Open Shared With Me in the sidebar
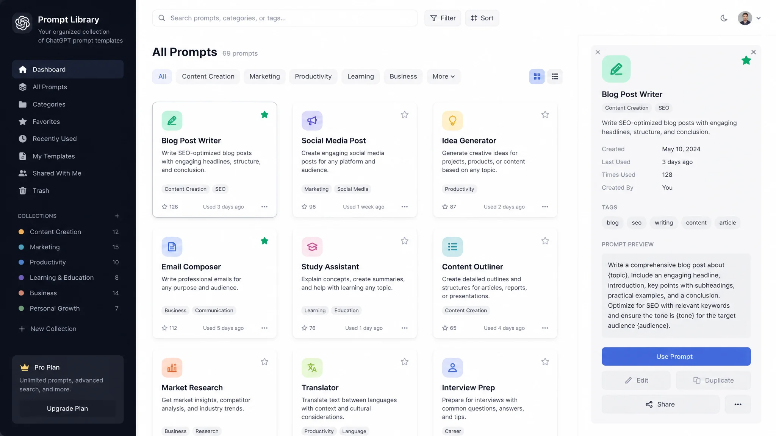 tap(68, 173)
